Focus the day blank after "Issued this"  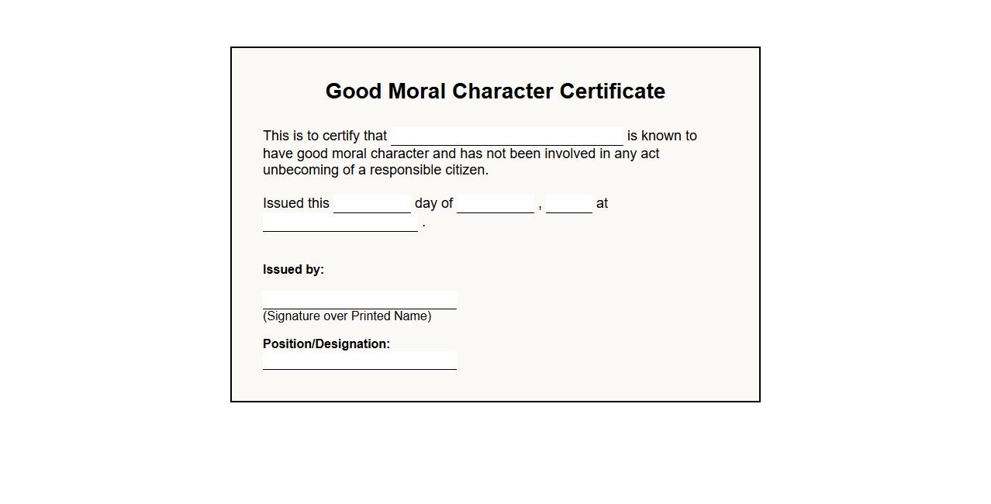pos(372,204)
